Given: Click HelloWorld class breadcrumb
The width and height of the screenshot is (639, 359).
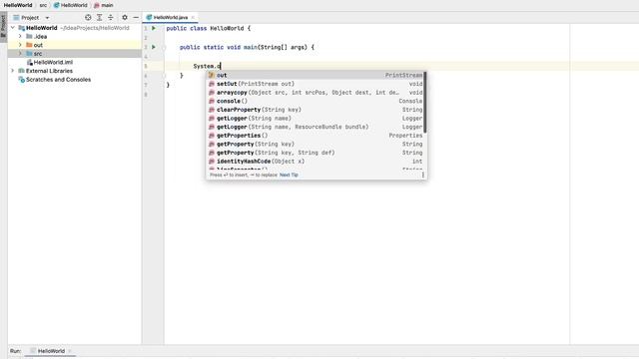Looking at the screenshot, I should tap(71, 5).
